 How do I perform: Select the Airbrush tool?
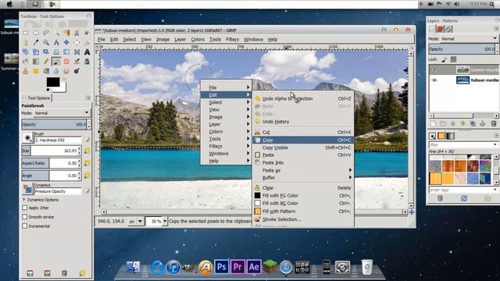click(x=77, y=62)
